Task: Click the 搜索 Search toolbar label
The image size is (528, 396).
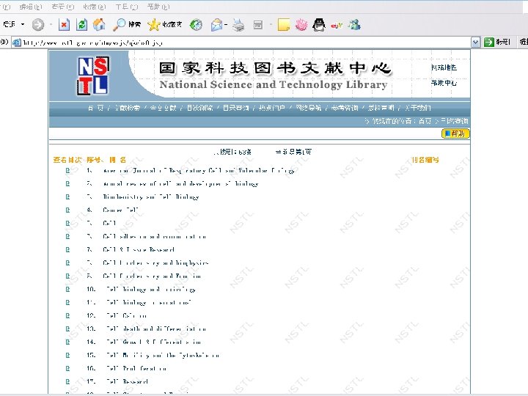Action: (x=135, y=24)
